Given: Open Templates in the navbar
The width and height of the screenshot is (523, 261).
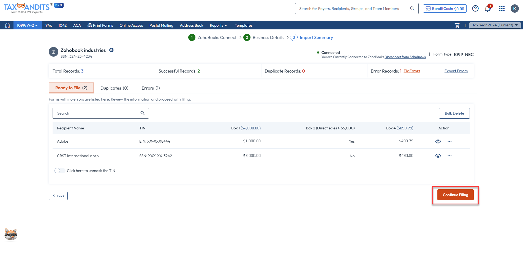Looking at the screenshot, I should 244,25.
